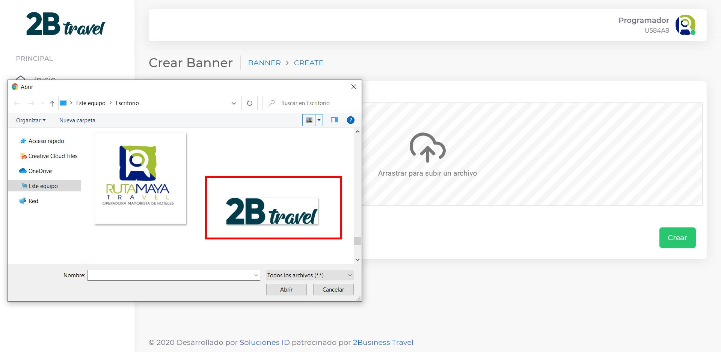Create a Nueva carpeta
The image size is (721, 352).
[x=77, y=120]
